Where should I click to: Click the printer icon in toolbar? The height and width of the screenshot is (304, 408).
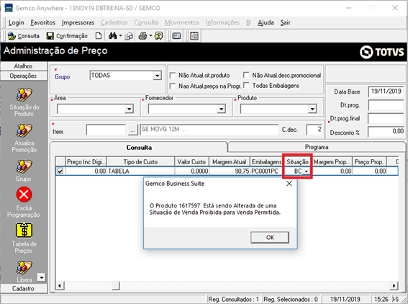tap(142, 36)
